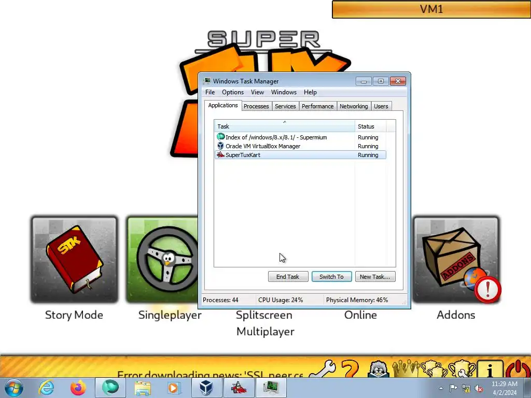Select the Applications tab
This screenshot has width=531, height=398.
223,105
